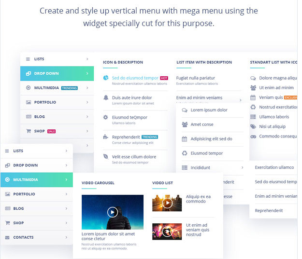The height and width of the screenshot is (259, 302).
Task: Click the Multimedia play icon in highlighted lower row
Action: point(7,179)
